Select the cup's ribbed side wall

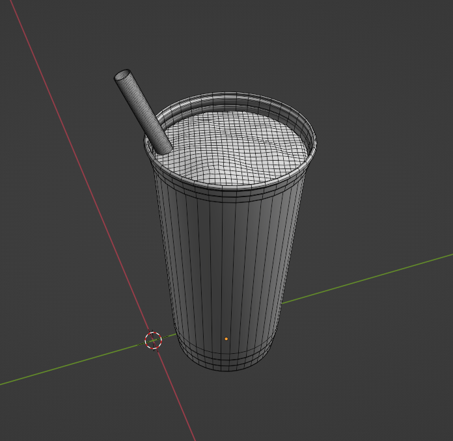point(228,265)
